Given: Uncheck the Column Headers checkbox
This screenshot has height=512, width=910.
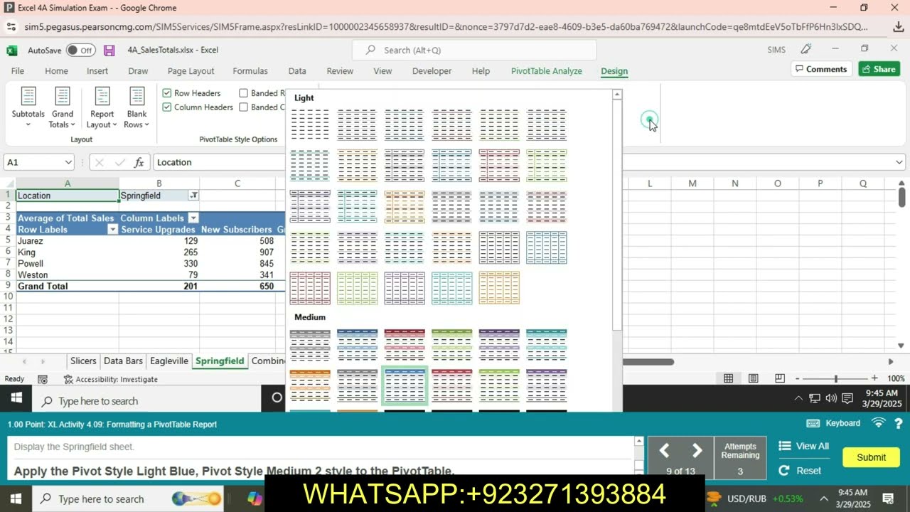Looking at the screenshot, I should click(x=167, y=107).
